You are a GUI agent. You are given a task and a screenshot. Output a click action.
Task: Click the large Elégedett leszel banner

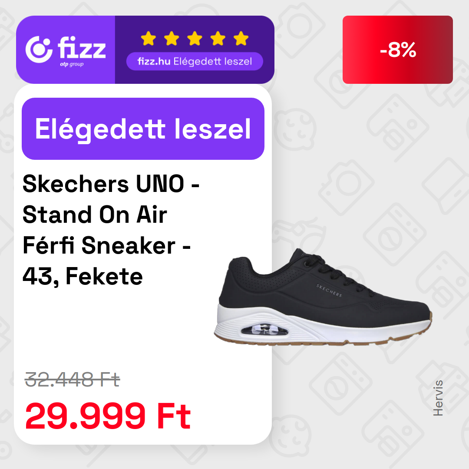[143, 129]
